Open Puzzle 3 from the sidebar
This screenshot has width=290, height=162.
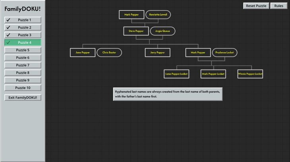coord(23,35)
